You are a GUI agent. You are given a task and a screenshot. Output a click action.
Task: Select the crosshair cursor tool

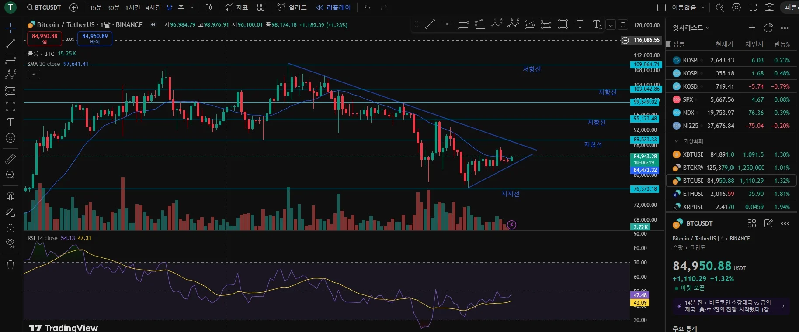[10, 28]
